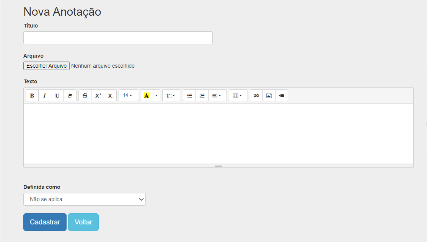Open the font size 14 dropdown

tap(128, 96)
